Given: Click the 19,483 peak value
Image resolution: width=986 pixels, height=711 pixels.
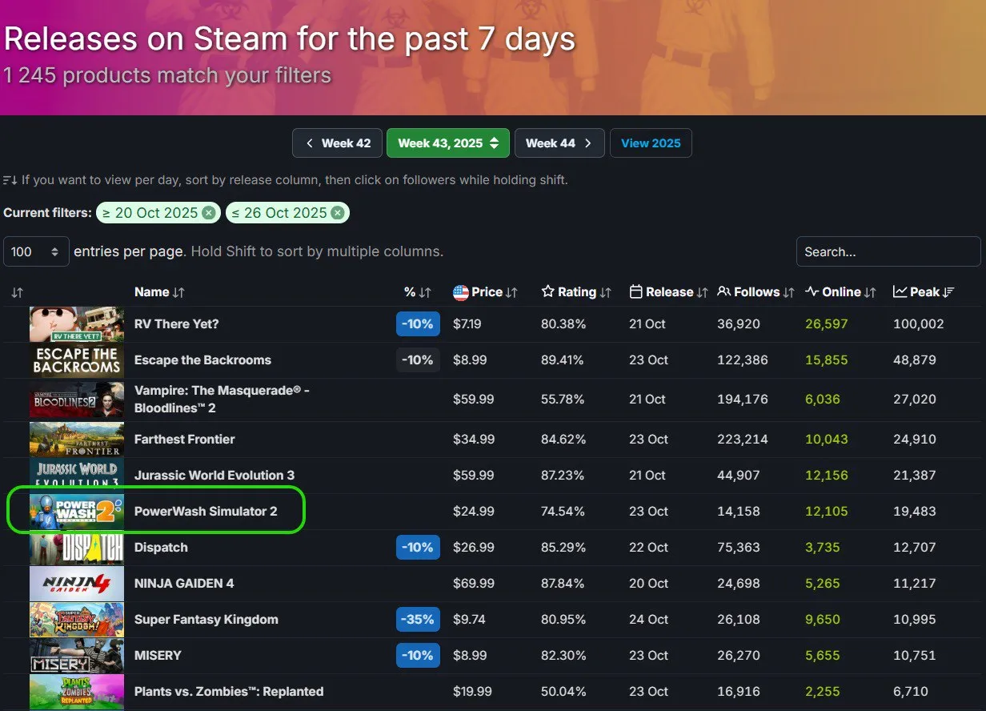Looking at the screenshot, I should pos(915,511).
